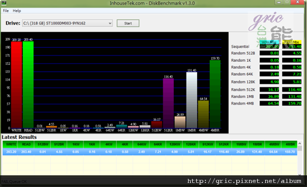The image size is (307, 187).
Task: Click the WRITE column header
Action: tap(11, 144)
